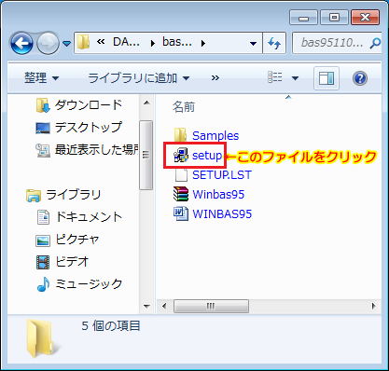Click the ミュージック note icon
This screenshot has width=389, height=371.
pyautogui.click(x=43, y=284)
